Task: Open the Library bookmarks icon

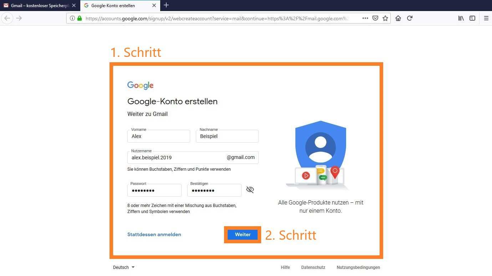Action: point(461,18)
